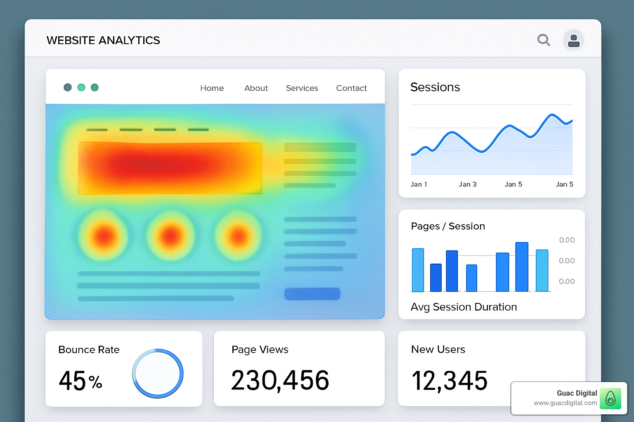The width and height of the screenshot is (634, 422).
Task: Open the Services nav item
Action: point(302,88)
